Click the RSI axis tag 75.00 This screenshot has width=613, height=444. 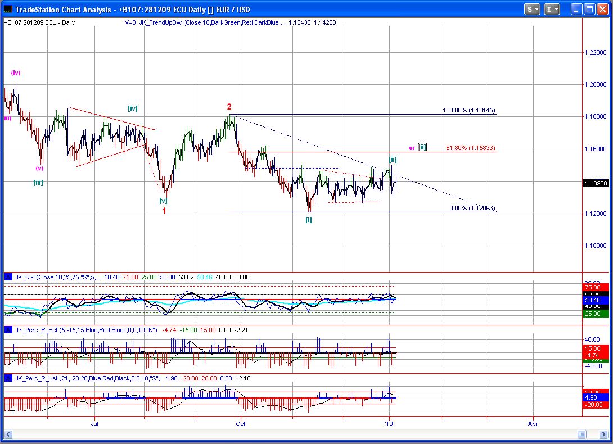point(596,287)
